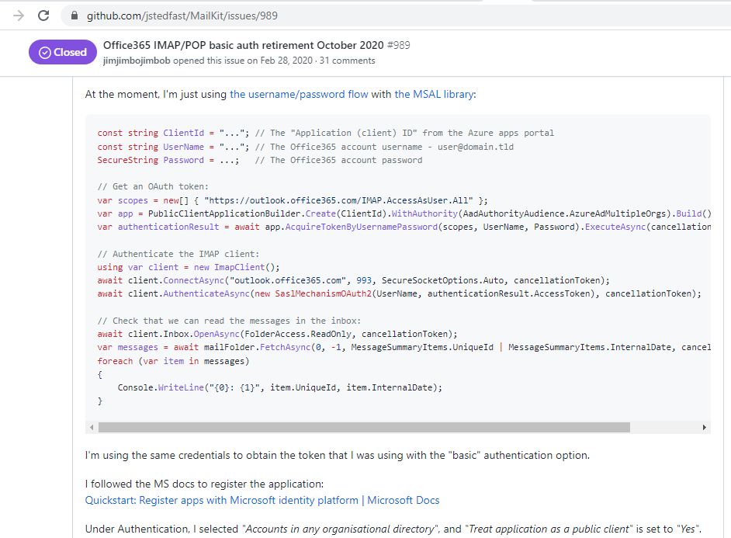Viewport: 731px width, 538px height.
Task: Reload the GitHub issue page
Action: click(44, 13)
